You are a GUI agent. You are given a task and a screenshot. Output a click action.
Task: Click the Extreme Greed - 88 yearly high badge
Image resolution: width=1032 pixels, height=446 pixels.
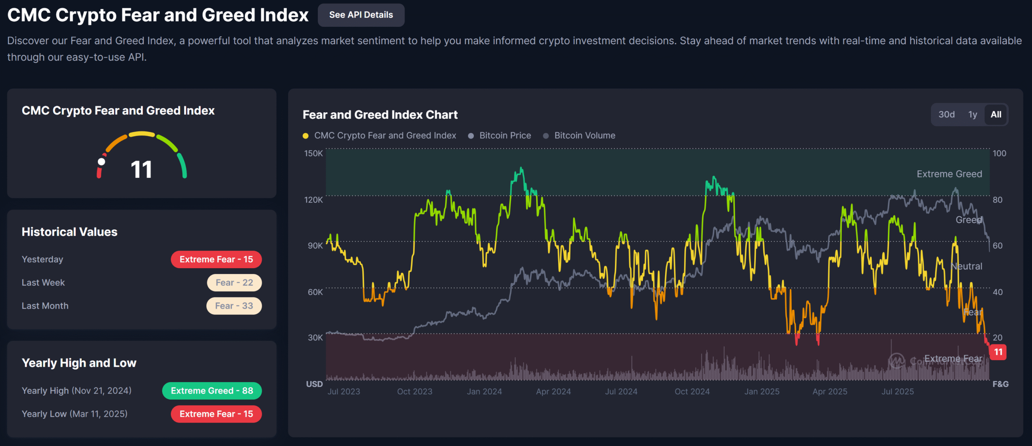[x=212, y=391]
